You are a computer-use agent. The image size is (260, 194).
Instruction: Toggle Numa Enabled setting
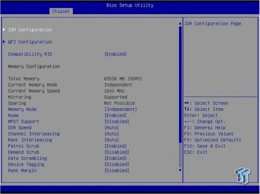click(x=116, y=115)
